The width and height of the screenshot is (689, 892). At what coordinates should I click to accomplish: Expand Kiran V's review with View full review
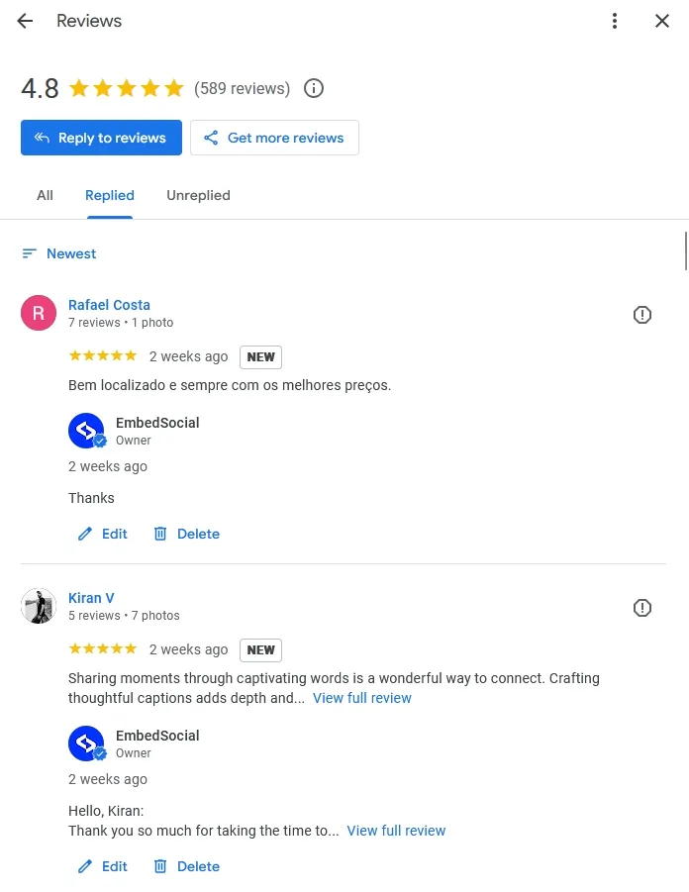click(x=361, y=698)
